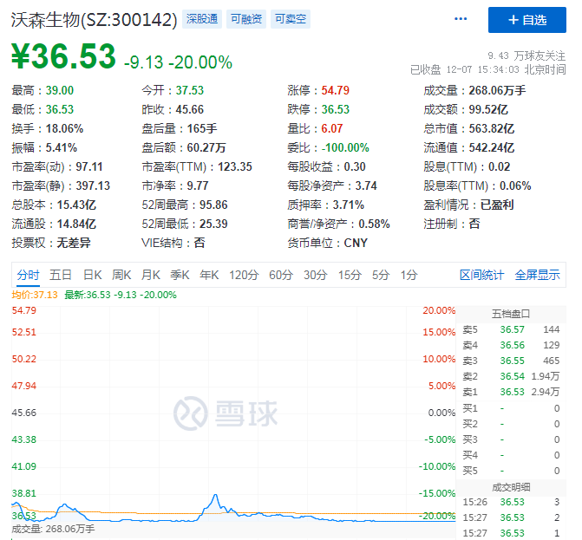This screenshot has width=582, height=540.
Task: Click the 货币单位 CNY entry
Action: [327, 243]
